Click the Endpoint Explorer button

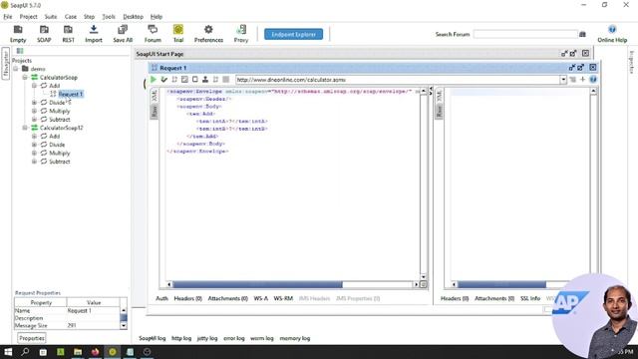(x=293, y=34)
